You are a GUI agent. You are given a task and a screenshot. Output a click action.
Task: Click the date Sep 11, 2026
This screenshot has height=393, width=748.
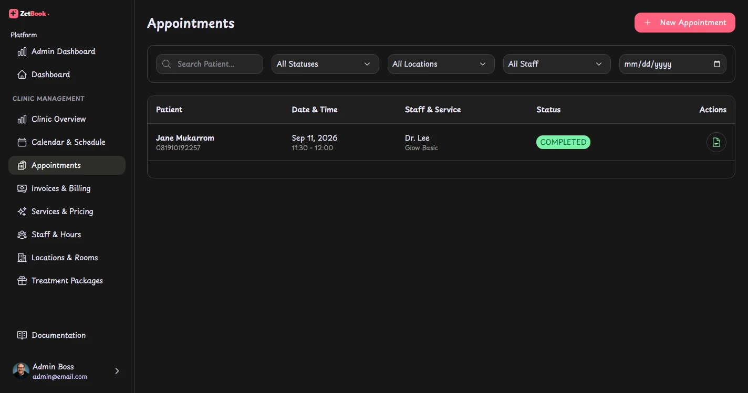pos(315,138)
